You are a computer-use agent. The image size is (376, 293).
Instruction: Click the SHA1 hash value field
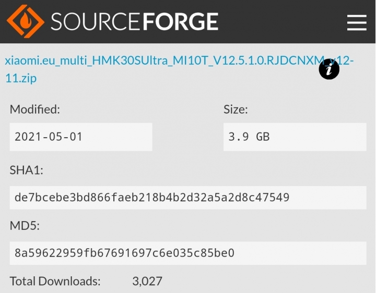click(x=188, y=198)
